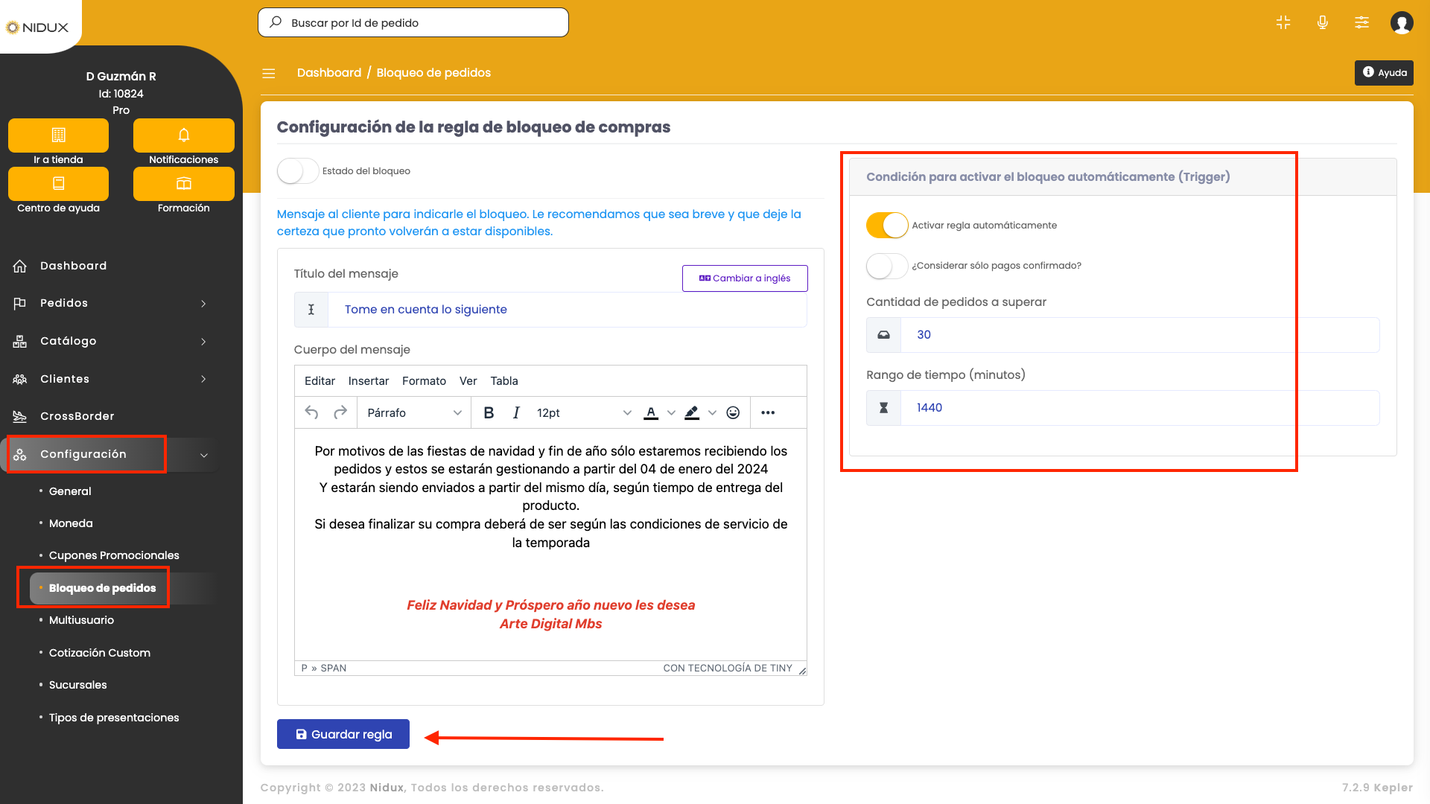Toggle the hamburger menu icon

pos(269,73)
